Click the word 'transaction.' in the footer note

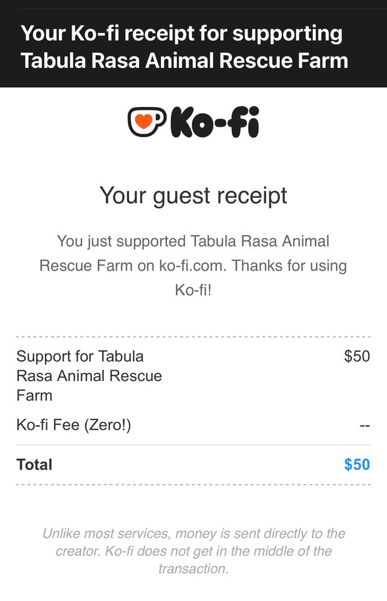coord(194,569)
